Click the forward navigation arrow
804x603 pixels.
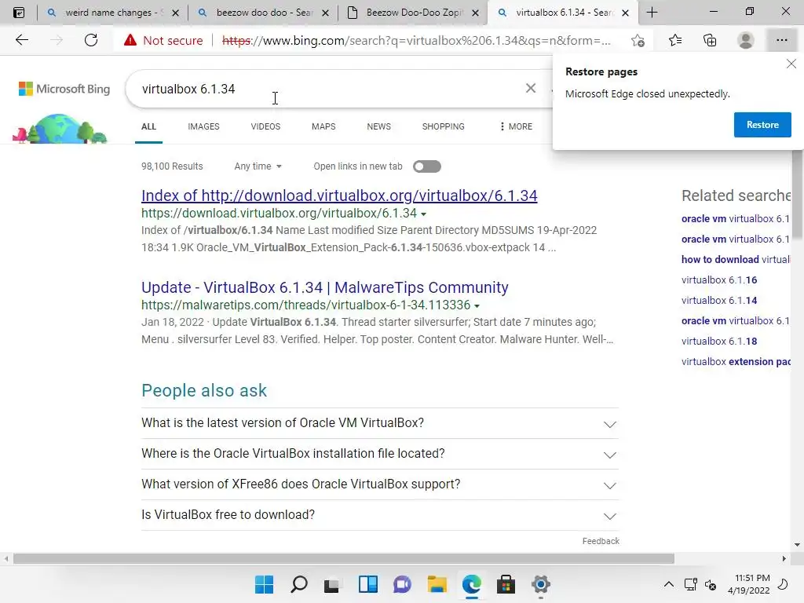pyautogui.click(x=57, y=40)
